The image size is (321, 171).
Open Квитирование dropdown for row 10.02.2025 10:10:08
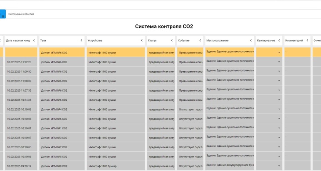(279, 118)
